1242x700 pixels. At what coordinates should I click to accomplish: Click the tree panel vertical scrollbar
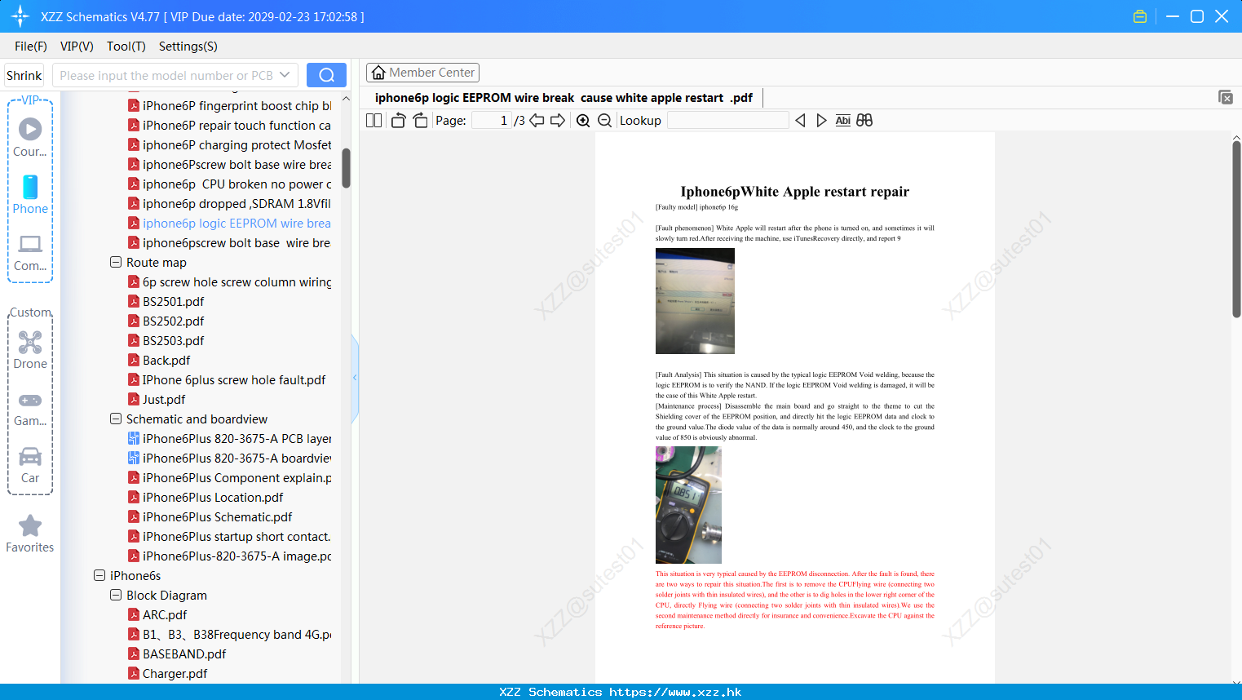346,167
